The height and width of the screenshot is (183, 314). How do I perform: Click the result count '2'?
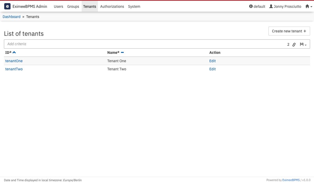click(288, 44)
